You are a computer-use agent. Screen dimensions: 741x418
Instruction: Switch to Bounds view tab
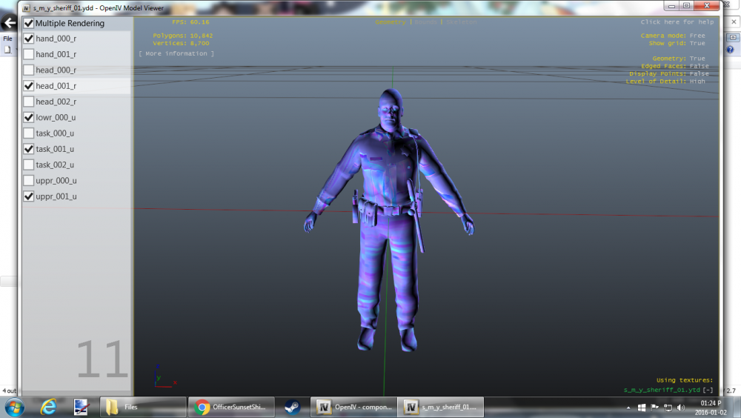[426, 22]
